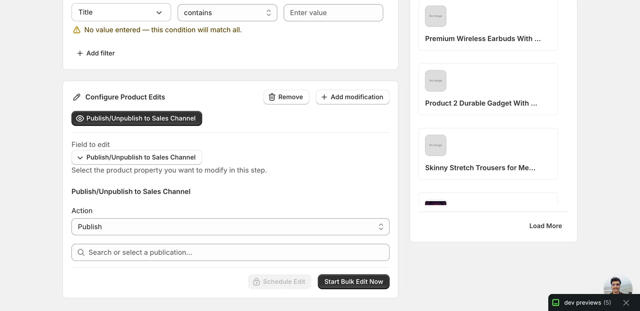The image size is (640, 311).
Task: Add a new filter
Action: pos(96,53)
